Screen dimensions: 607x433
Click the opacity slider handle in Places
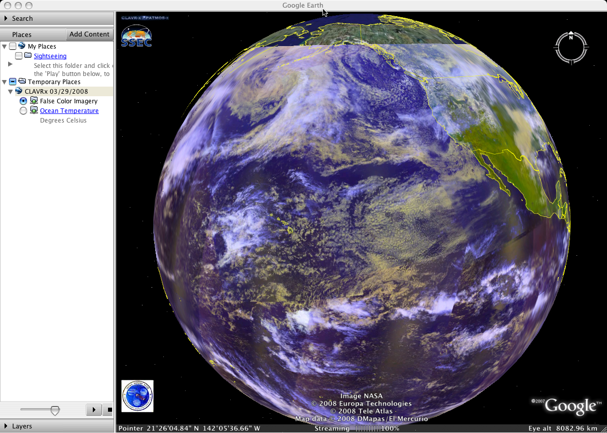pyautogui.click(x=55, y=411)
